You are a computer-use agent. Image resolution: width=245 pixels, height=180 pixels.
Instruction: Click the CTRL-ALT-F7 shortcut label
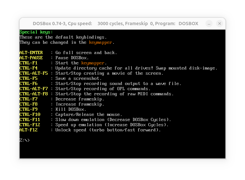(33, 89)
